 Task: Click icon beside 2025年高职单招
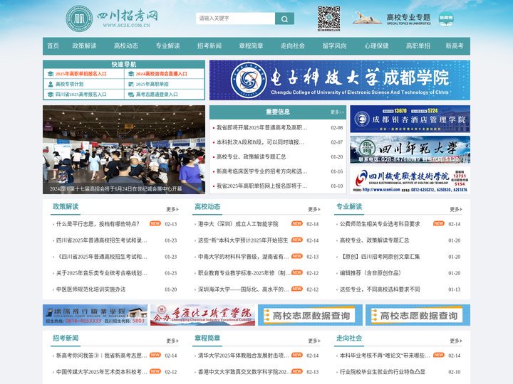[x=131, y=84]
